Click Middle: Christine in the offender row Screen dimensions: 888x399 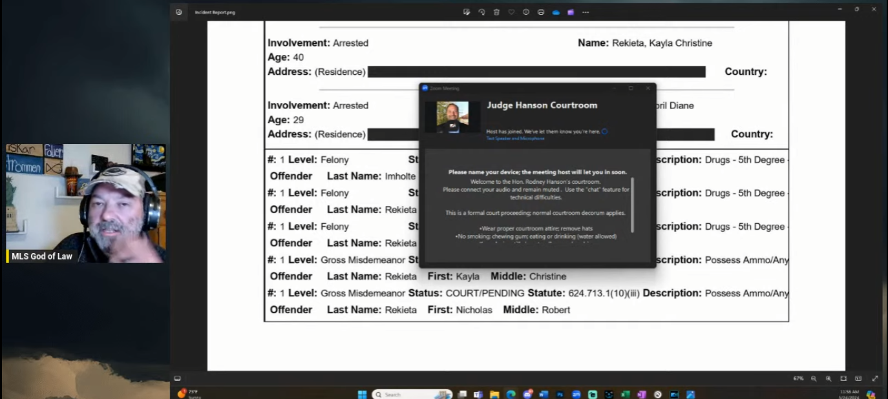pyautogui.click(x=528, y=276)
